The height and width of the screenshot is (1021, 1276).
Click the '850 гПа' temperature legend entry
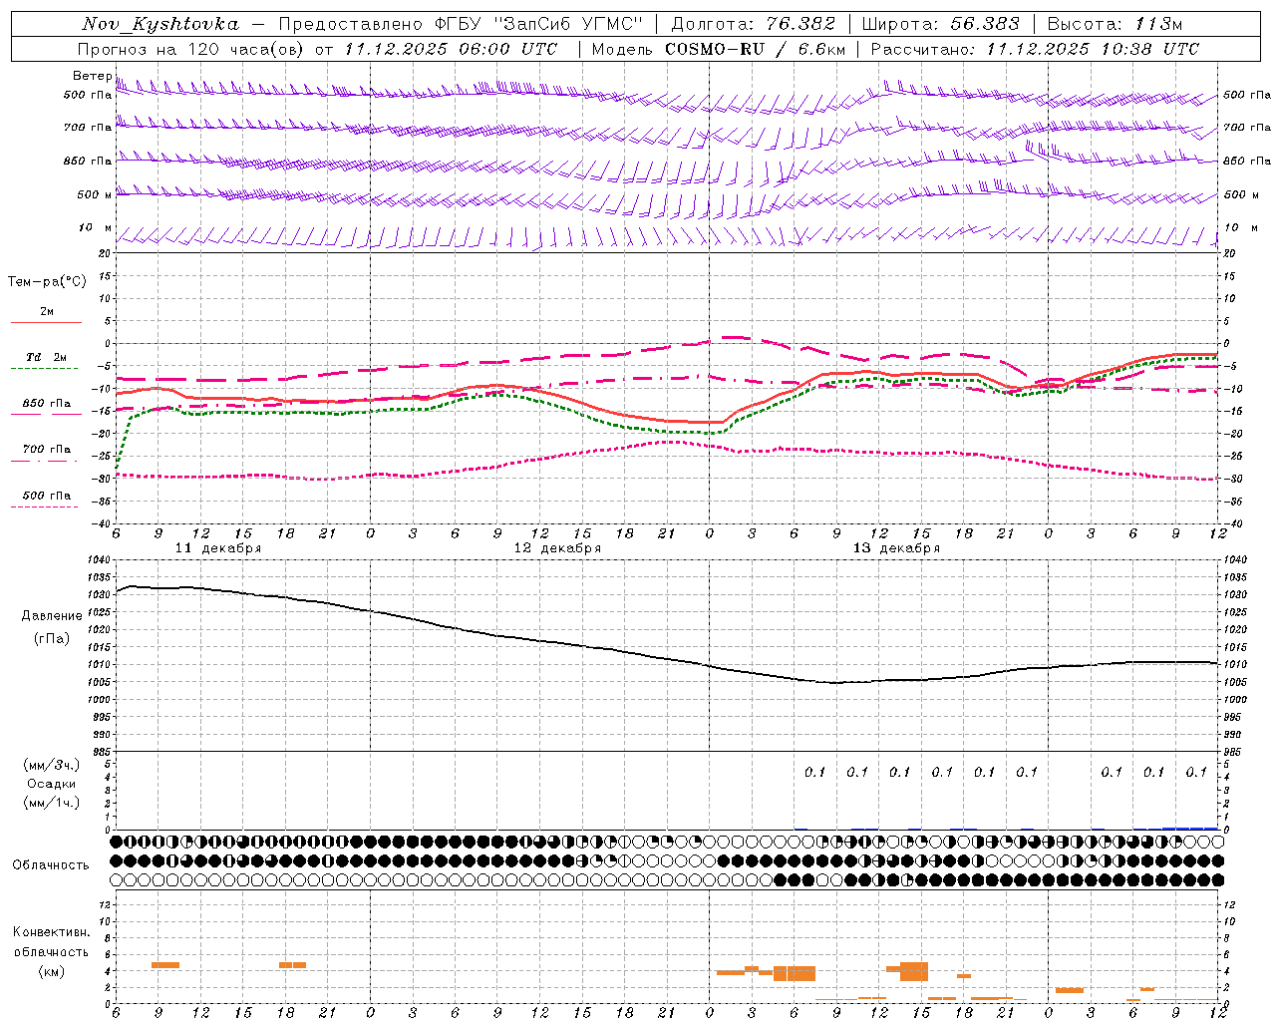(46, 404)
